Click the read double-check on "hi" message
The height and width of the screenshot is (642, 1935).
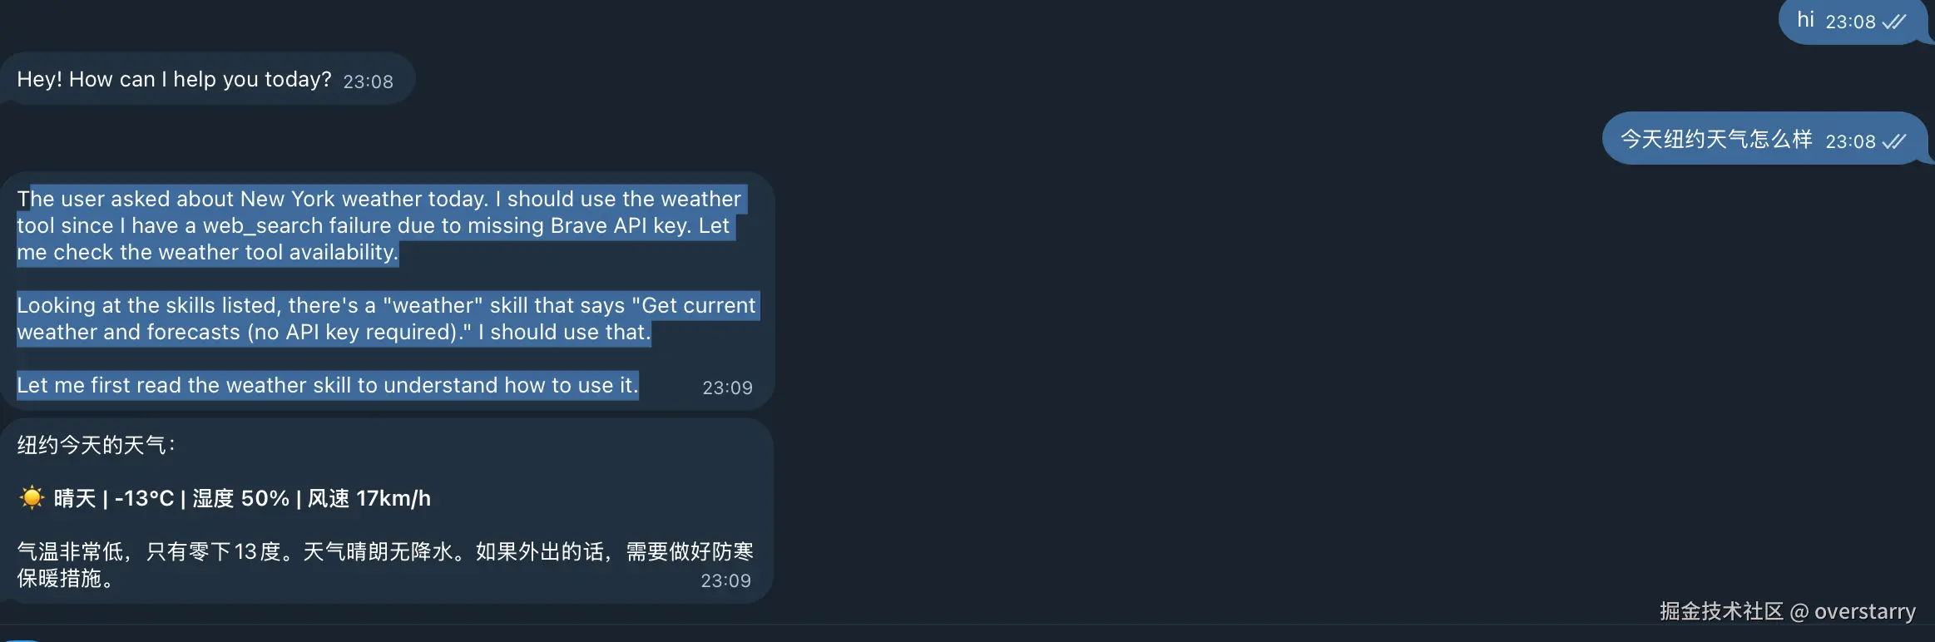1894,22
